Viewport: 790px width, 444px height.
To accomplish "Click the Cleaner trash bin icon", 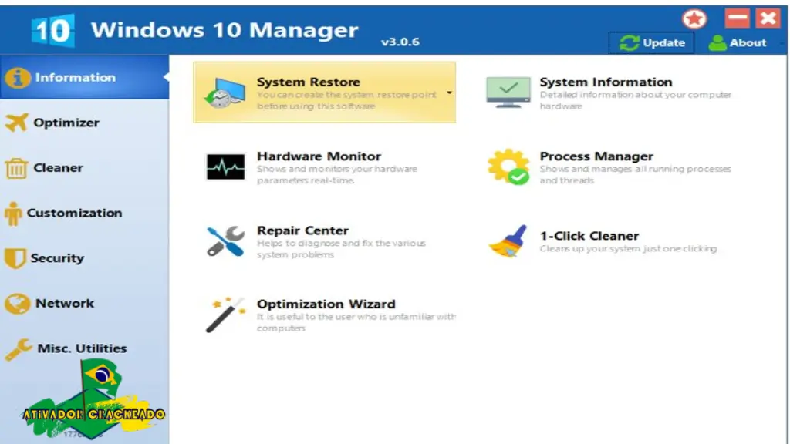I will tap(16, 167).
